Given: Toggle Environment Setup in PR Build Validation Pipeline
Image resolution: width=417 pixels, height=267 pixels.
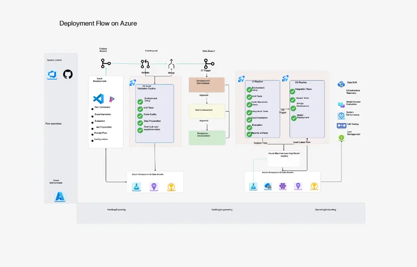Looking at the screenshot, I should tap(140, 102).
